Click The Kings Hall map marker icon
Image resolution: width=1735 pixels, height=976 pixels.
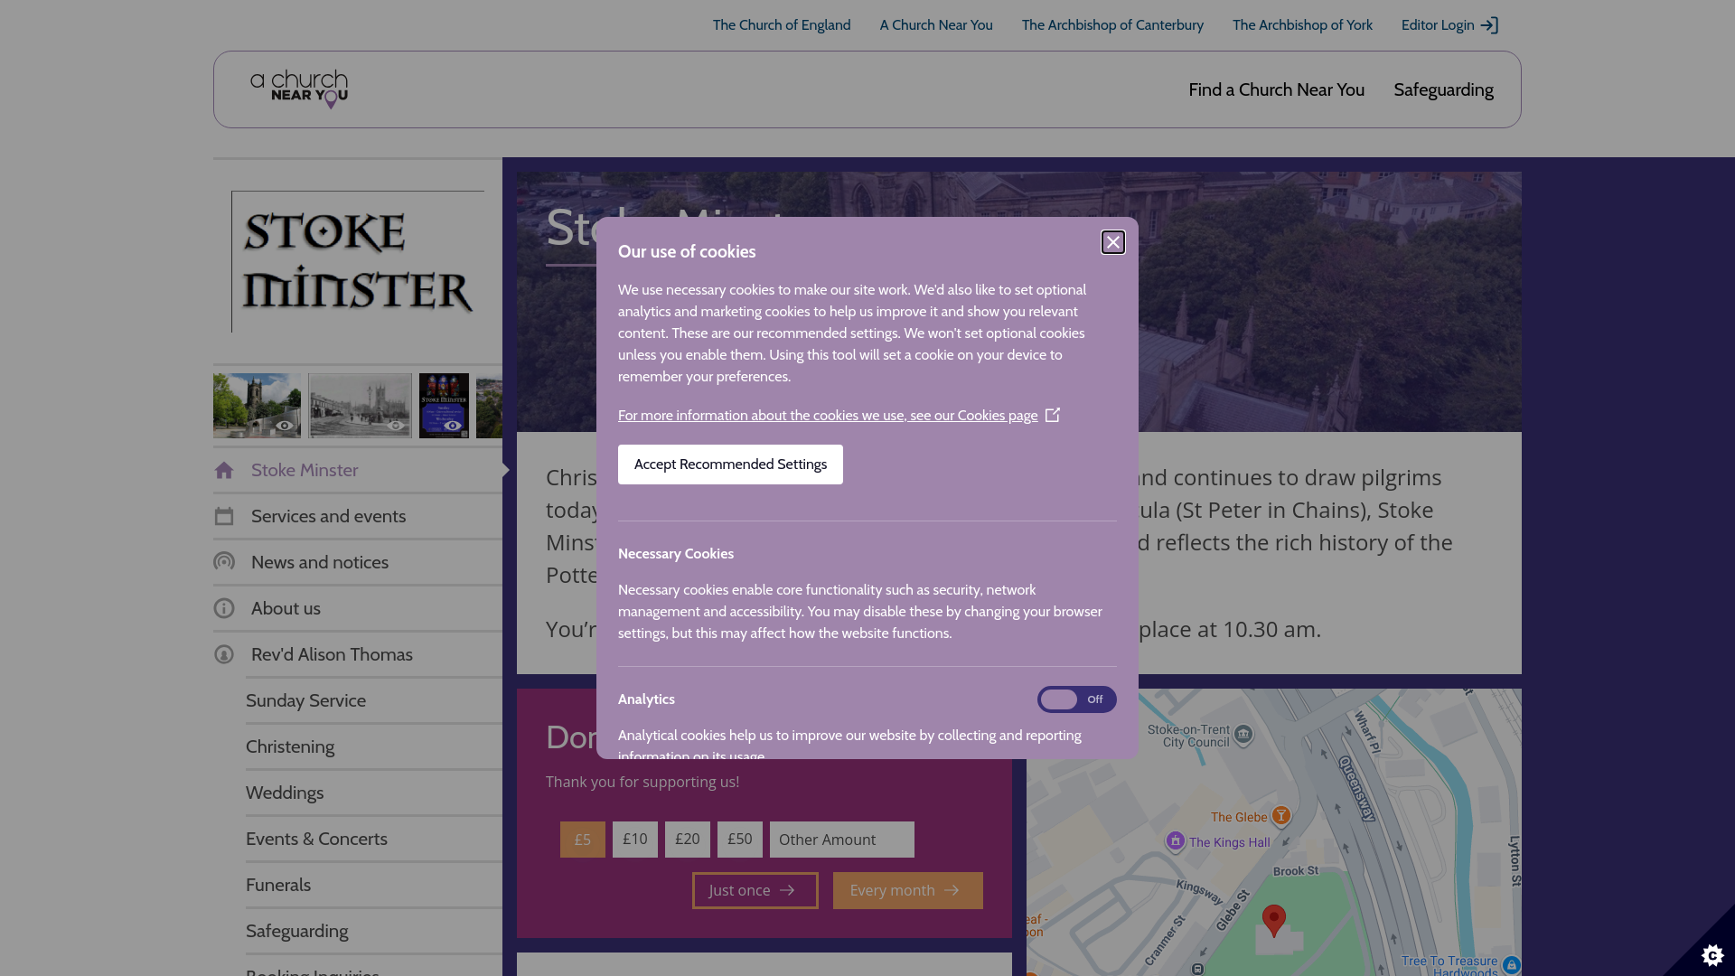1175,840
